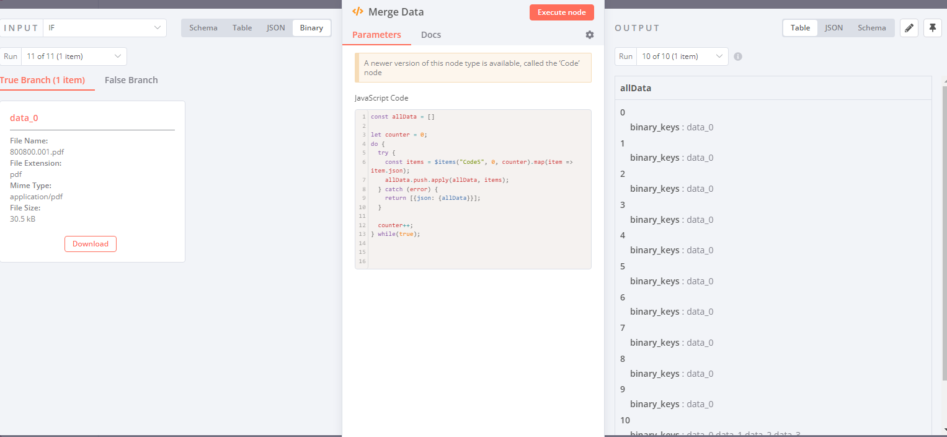Switch output view to JSON
This screenshot has width=947, height=437.
click(x=834, y=28)
